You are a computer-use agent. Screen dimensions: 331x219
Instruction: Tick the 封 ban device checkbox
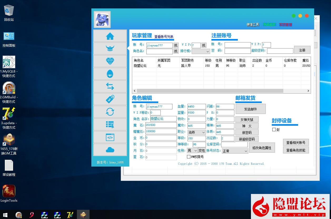coord(274,129)
